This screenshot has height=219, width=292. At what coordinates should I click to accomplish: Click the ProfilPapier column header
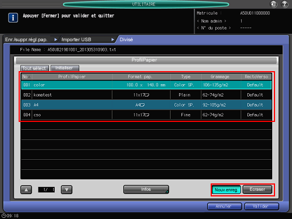pos(72,77)
